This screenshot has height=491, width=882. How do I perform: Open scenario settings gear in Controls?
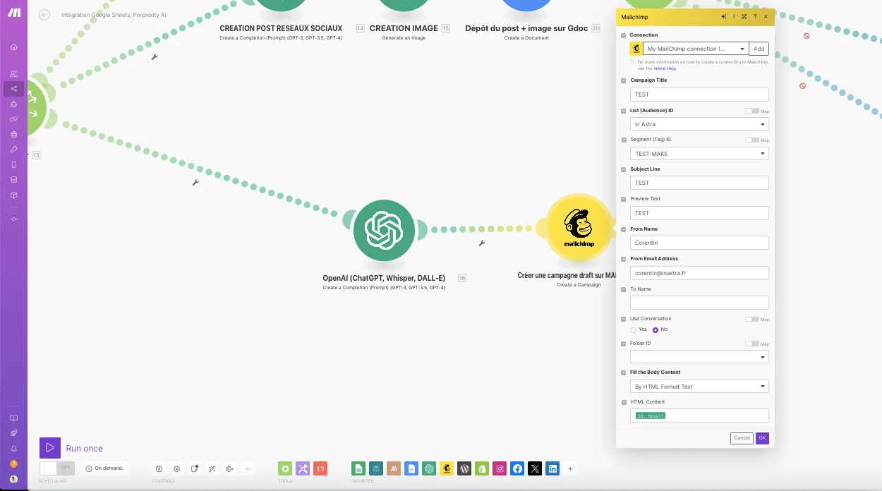[177, 468]
